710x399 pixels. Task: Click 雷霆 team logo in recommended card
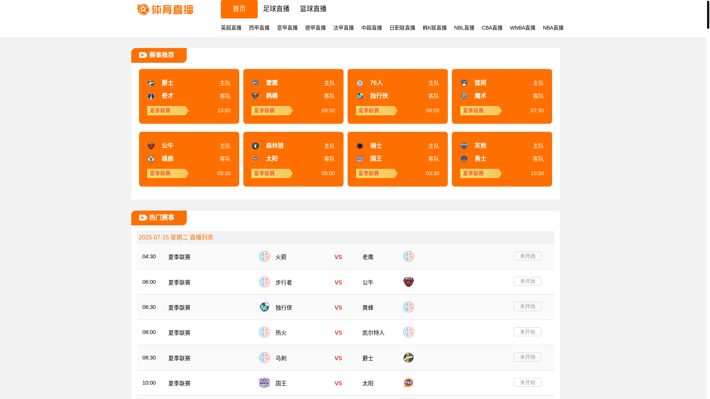[255, 83]
